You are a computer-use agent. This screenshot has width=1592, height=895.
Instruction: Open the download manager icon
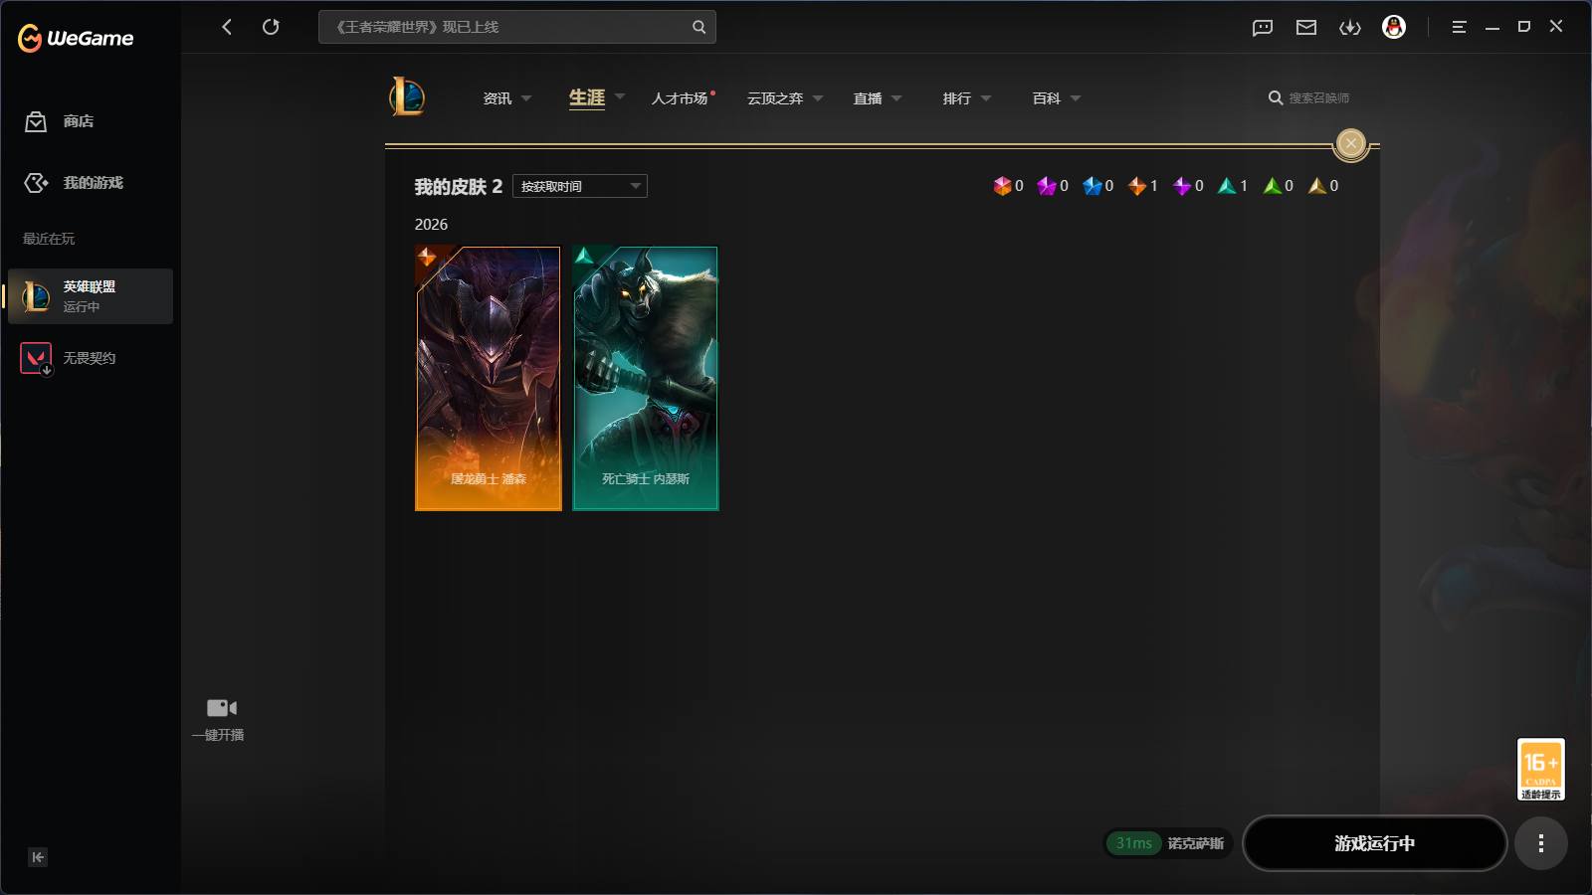pyautogui.click(x=1350, y=28)
